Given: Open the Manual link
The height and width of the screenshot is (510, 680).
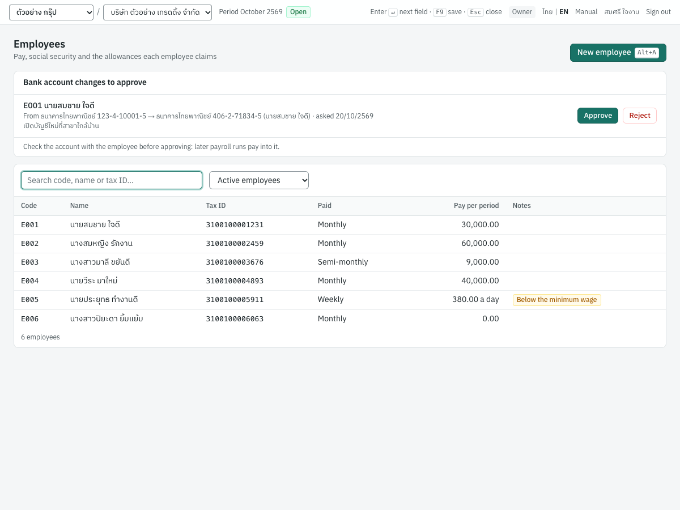Looking at the screenshot, I should [586, 12].
